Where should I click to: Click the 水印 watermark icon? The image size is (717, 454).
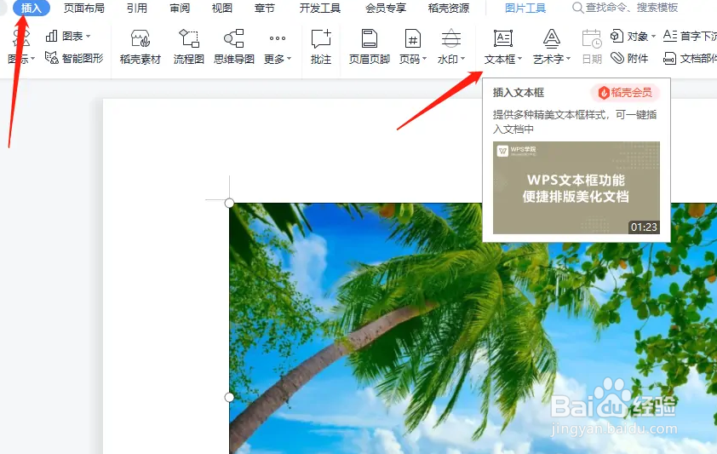coord(450,39)
